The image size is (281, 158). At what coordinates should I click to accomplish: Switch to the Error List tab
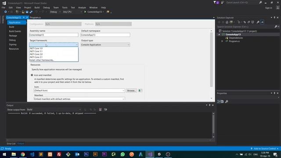click(11, 144)
